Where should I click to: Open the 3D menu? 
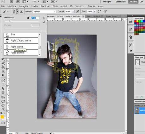click(x=71, y=6)
